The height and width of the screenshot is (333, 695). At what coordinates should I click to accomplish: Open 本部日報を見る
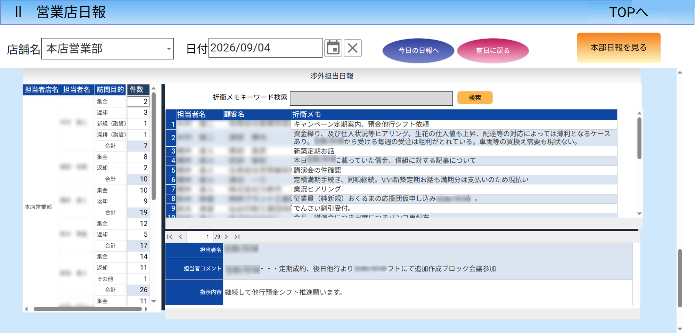[619, 48]
